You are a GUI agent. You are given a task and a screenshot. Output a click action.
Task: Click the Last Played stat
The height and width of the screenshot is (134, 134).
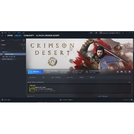point(65,72)
